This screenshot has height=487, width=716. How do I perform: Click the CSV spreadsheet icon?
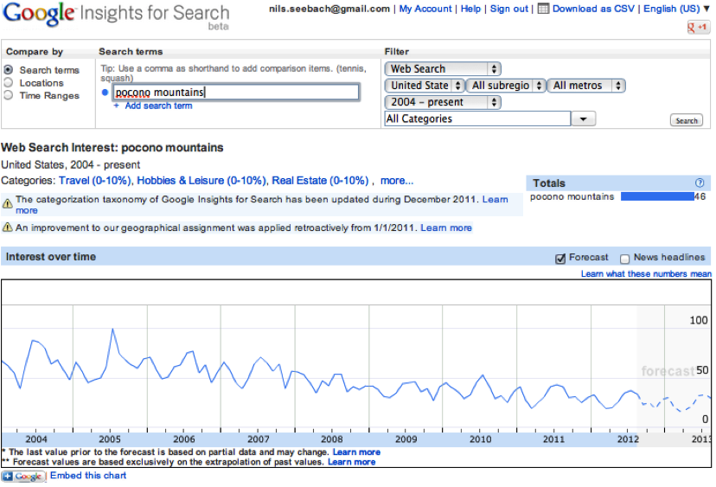[x=543, y=9]
